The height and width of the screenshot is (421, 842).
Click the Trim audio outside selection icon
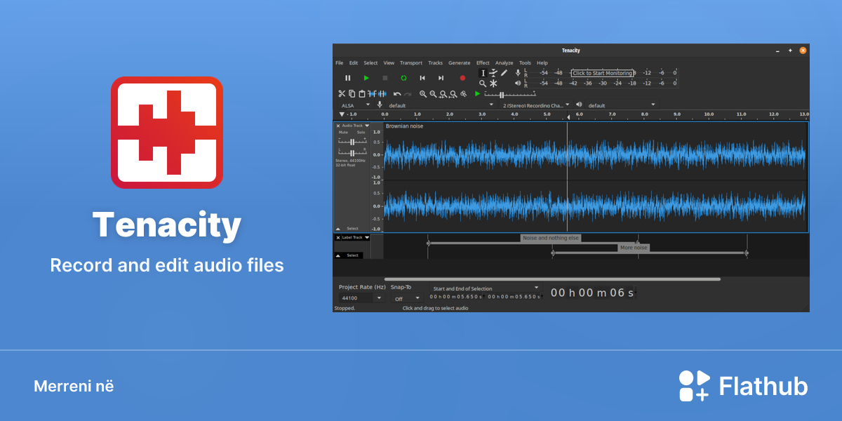click(x=372, y=93)
